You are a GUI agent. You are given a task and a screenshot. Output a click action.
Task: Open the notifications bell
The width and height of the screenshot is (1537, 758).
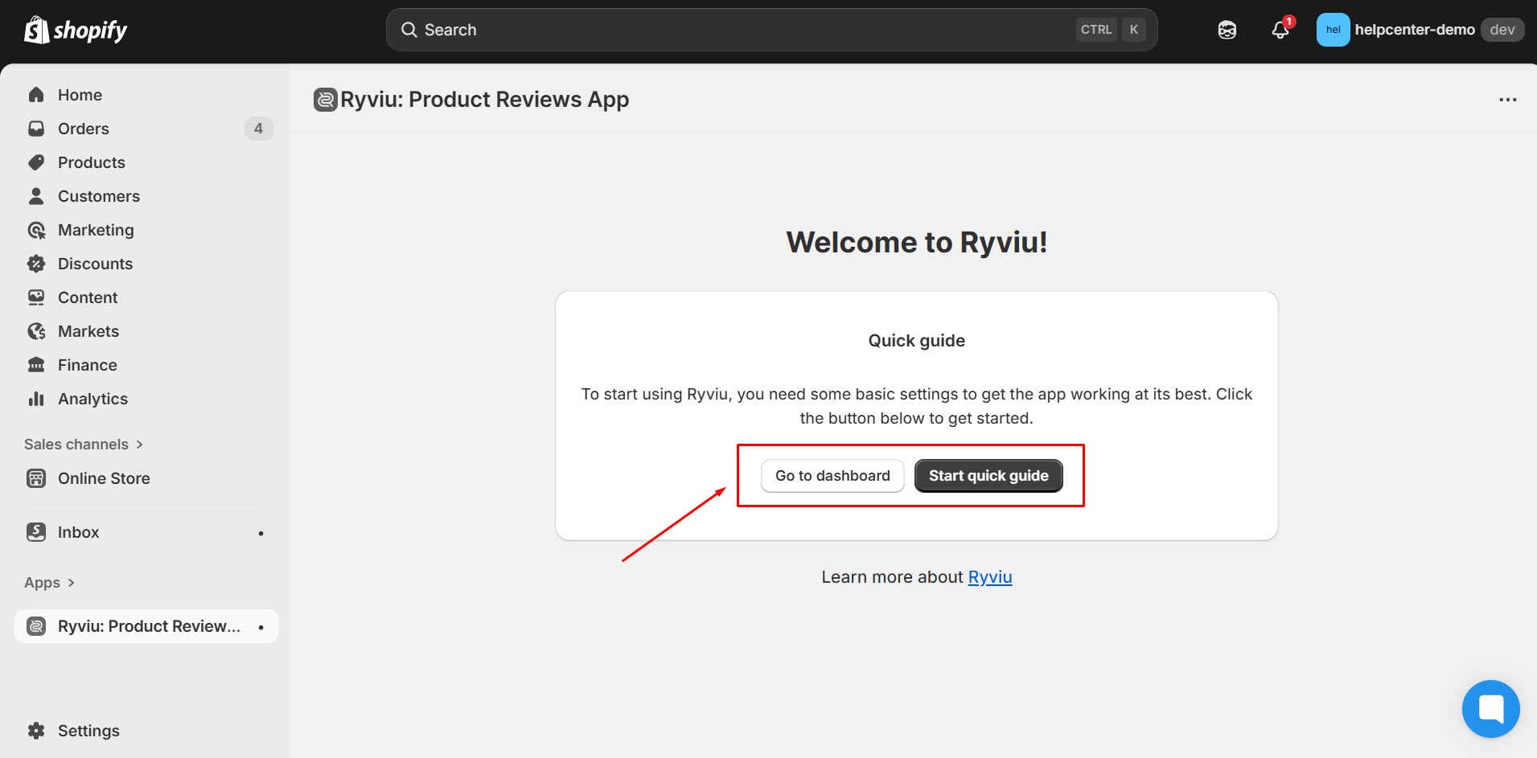[1280, 30]
